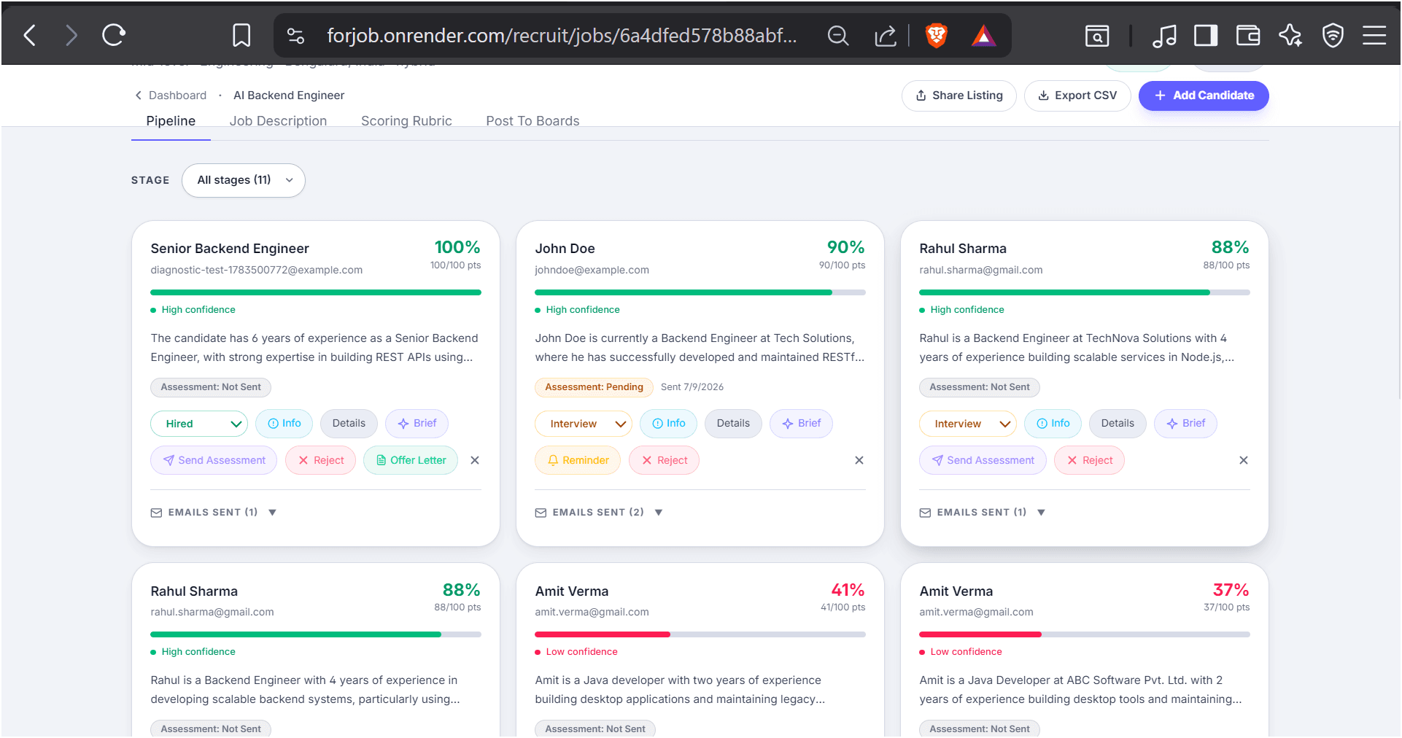The image size is (1402, 738).
Task: Go back with the browser back arrow
Action: [x=30, y=35]
